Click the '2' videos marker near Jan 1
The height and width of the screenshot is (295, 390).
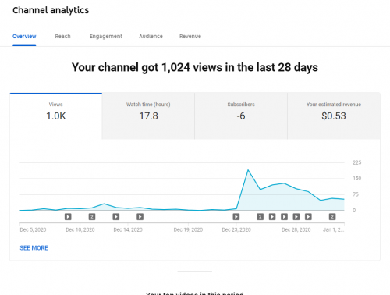coord(332,217)
